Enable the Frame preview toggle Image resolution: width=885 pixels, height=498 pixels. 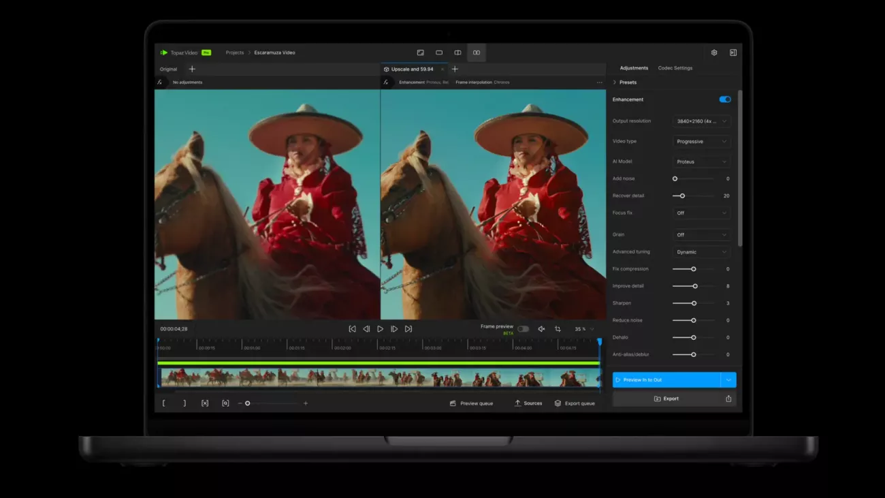tap(523, 329)
